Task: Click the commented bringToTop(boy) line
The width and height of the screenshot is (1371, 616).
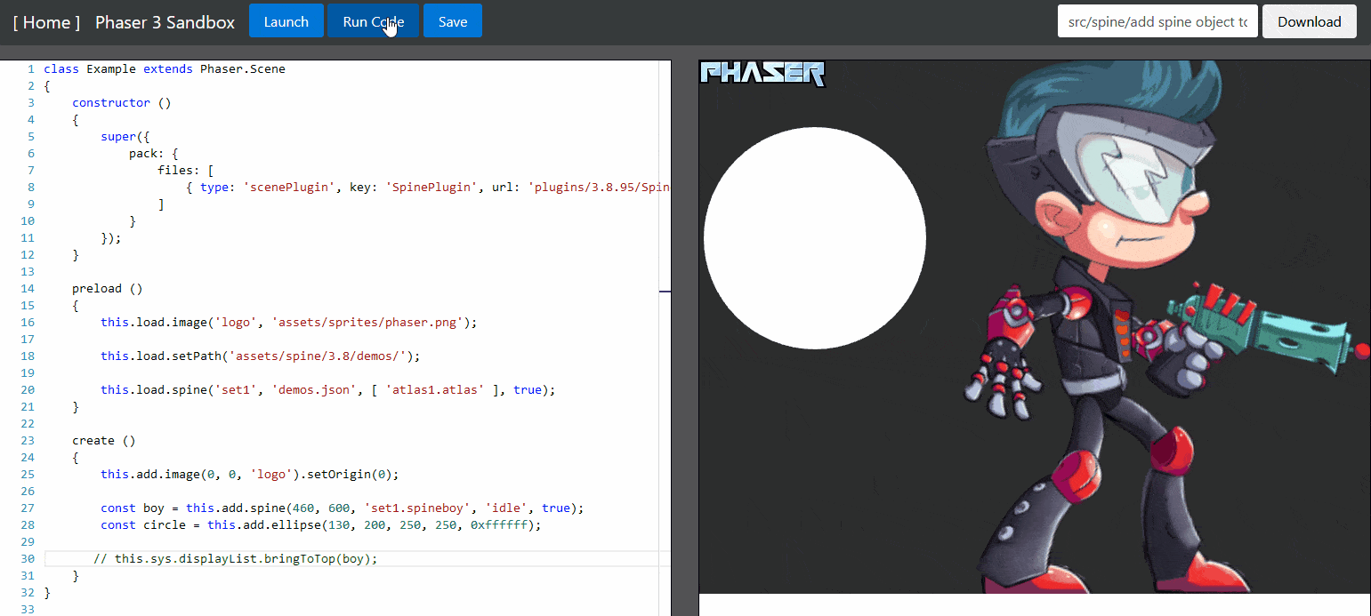Action: 236,558
